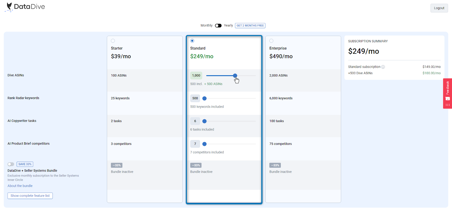Viewport: 452px width, 210px height.
Task: Click 'SUBSCRIPTION SUMMARY' heading
Action: [x=368, y=41]
